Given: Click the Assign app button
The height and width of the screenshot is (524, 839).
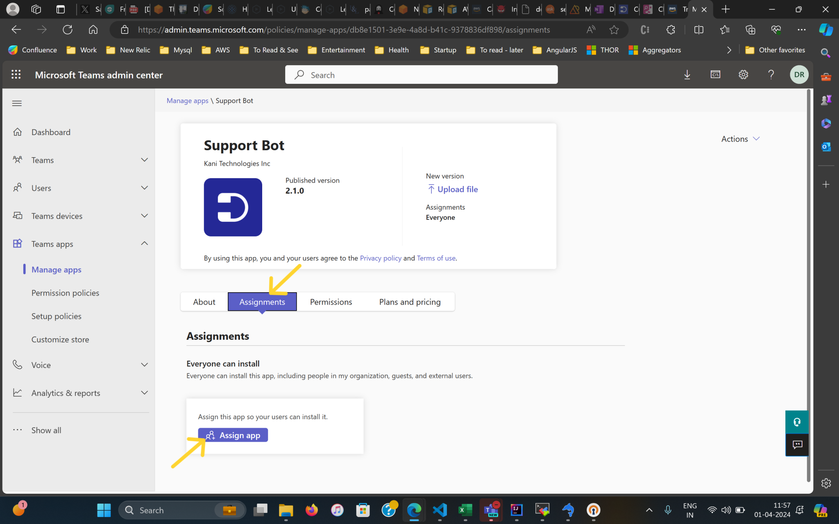Looking at the screenshot, I should pos(233,435).
